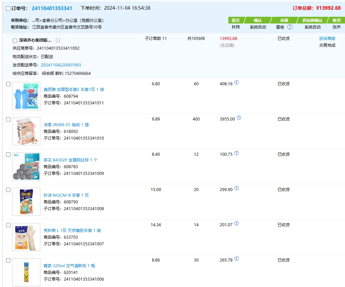This screenshot has width=345, height=287.
Task: Open the 爱家 air freshener thumbnail
Action: pos(26,272)
